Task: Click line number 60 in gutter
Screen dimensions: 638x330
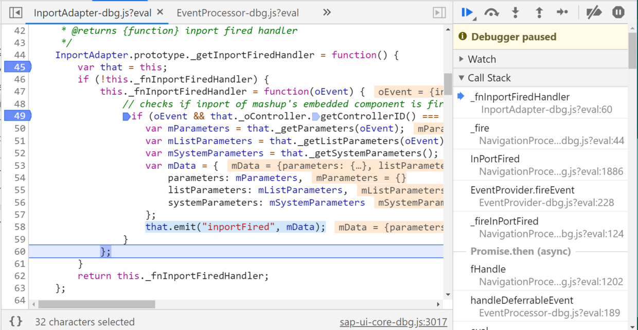Action: click(20, 251)
